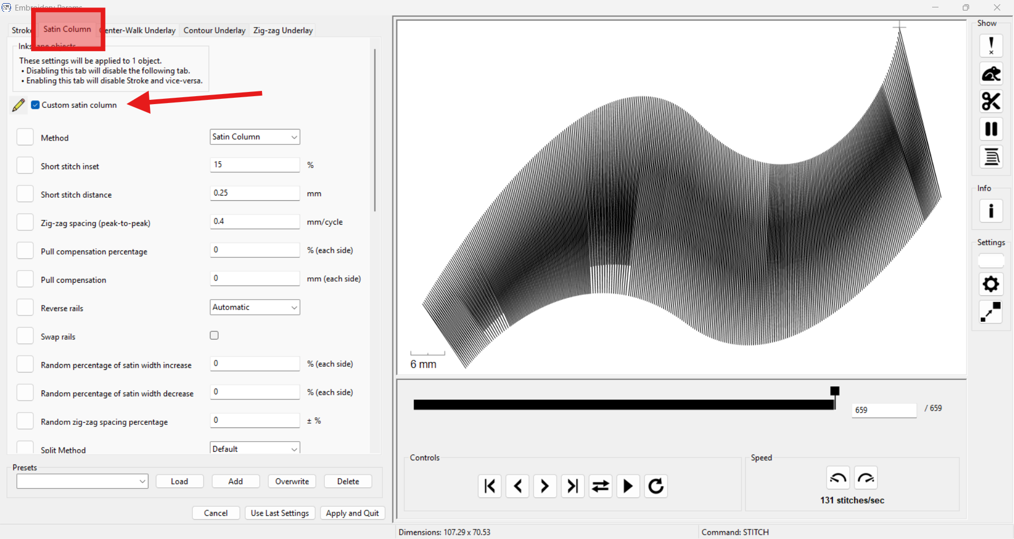Viewport: 1014px width, 539px height.
Task: Toggle square left of Pull compensation percentage
Action: point(25,250)
